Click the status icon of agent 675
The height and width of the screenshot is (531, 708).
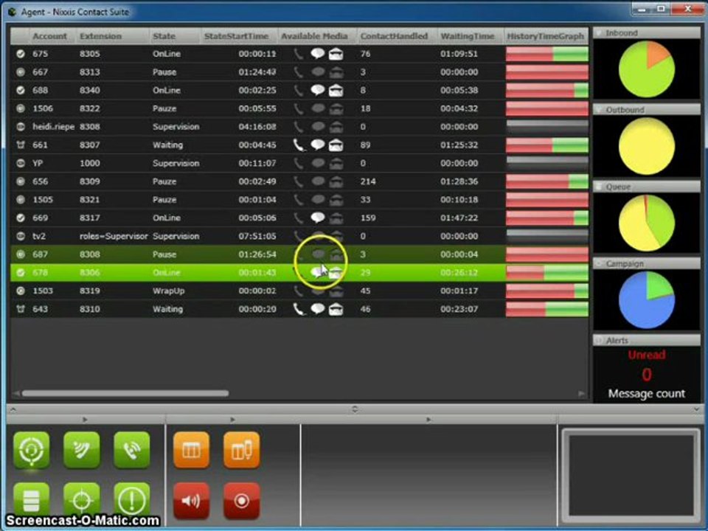pos(21,54)
